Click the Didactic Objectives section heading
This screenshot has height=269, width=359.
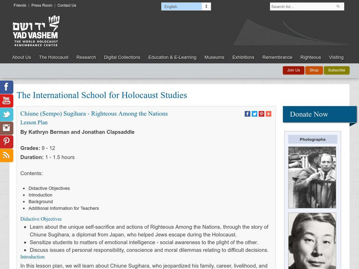(41, 219)
